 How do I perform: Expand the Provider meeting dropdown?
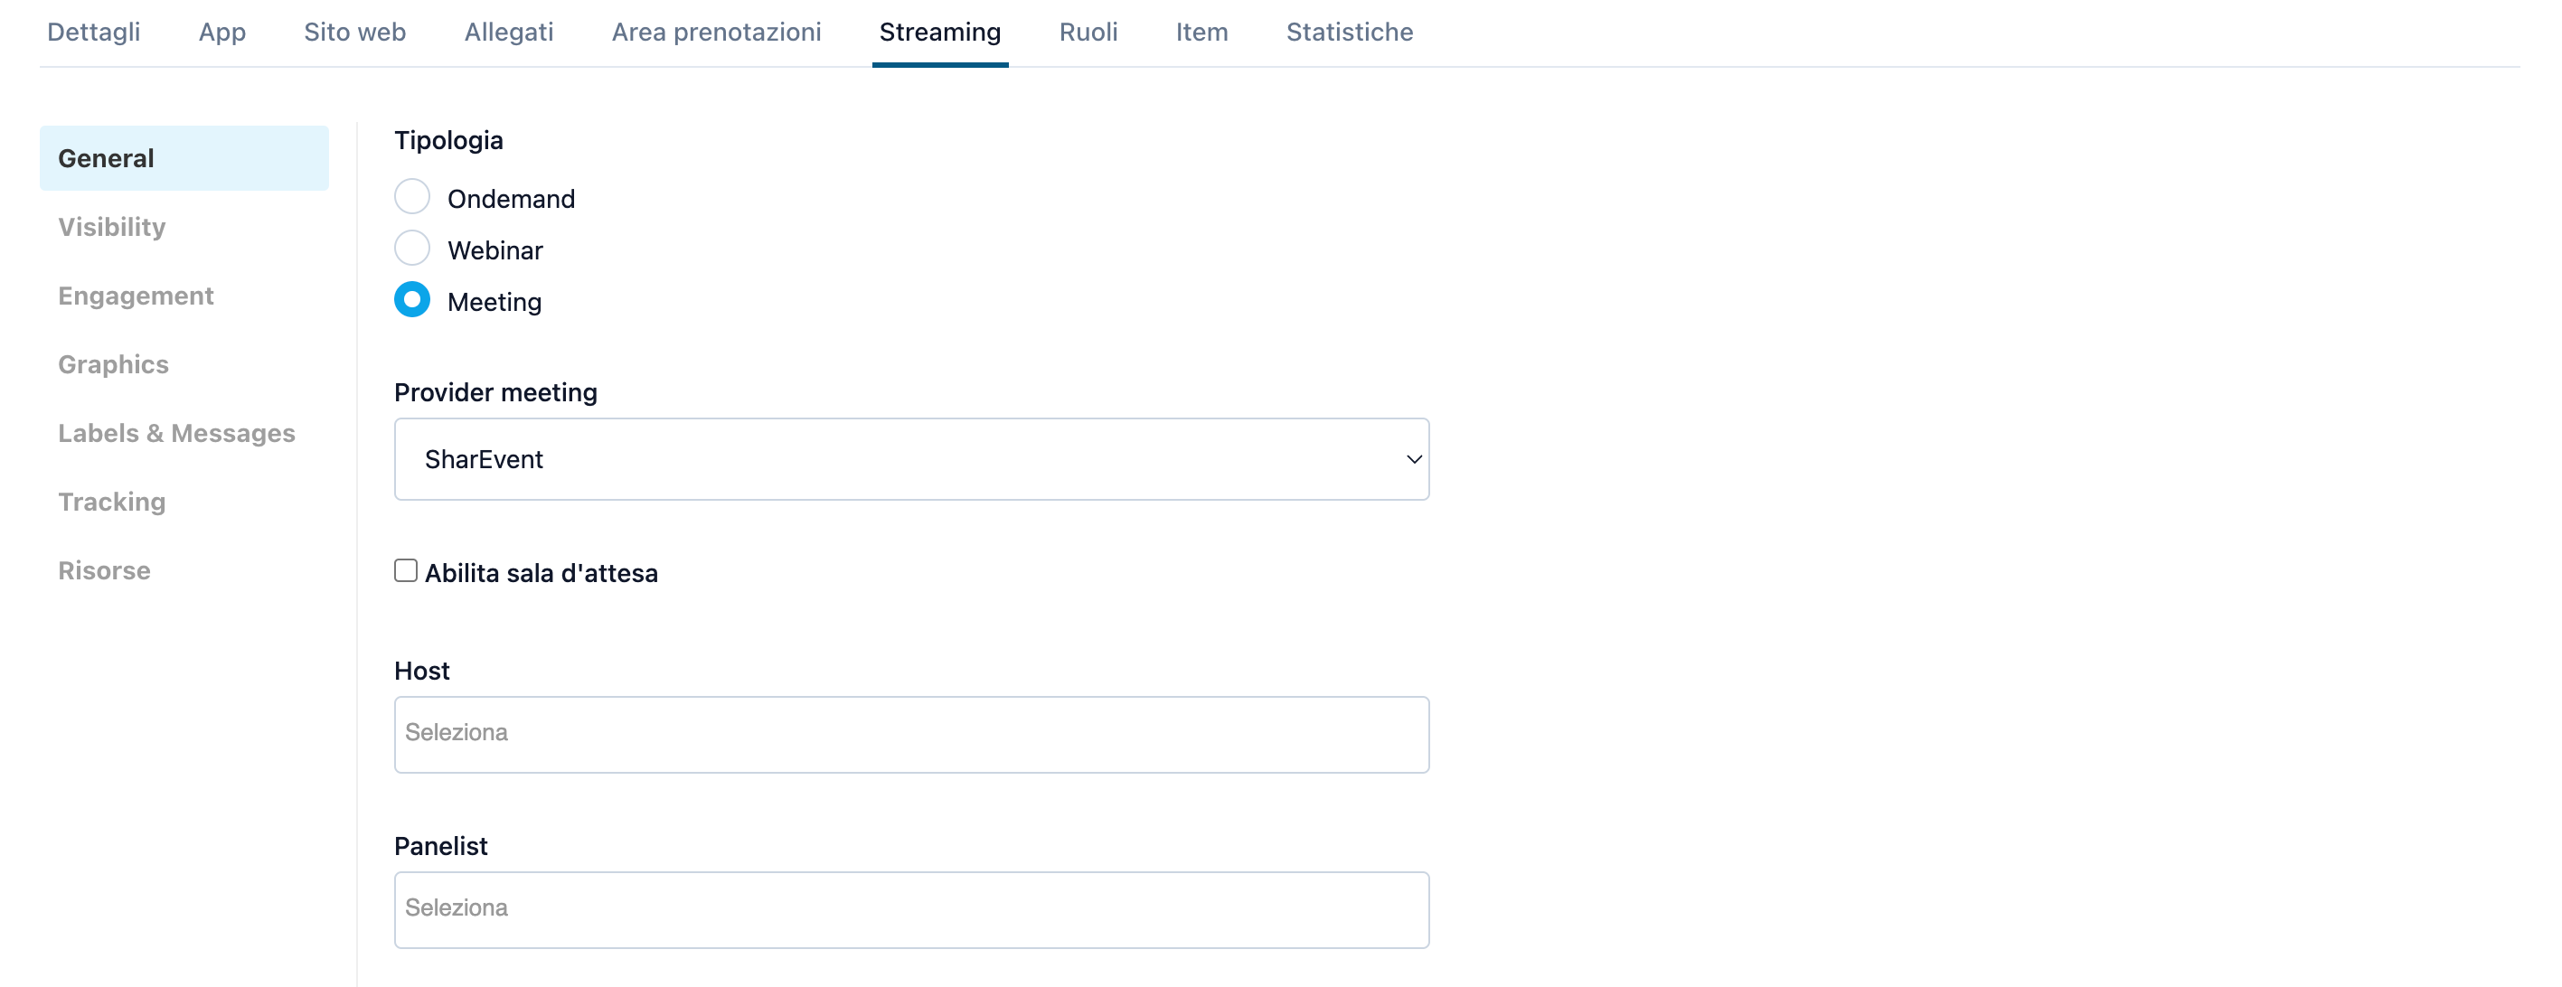click(x=911, y=459)
